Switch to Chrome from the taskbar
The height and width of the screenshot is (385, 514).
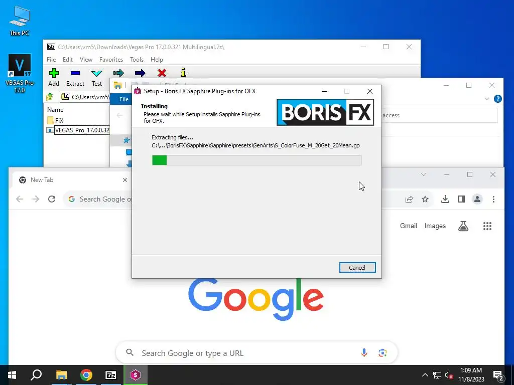(x=86, y=375)
